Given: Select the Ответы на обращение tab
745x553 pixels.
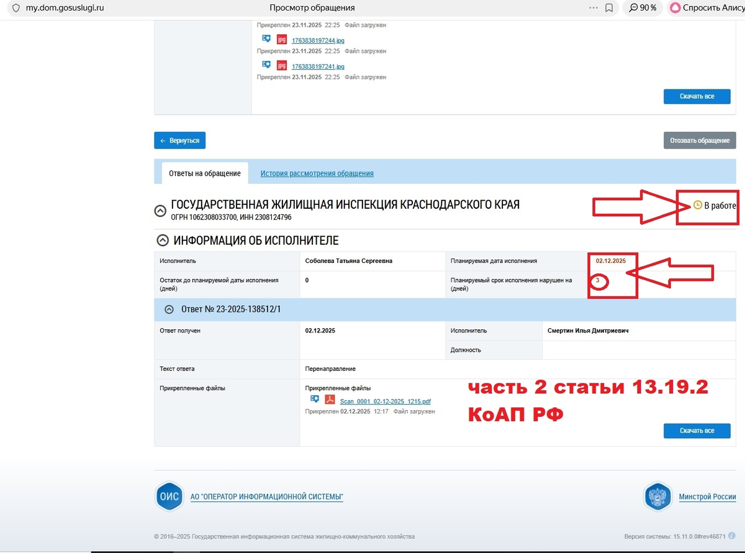Looking at the screenshot, I should [x=205, y=173].
